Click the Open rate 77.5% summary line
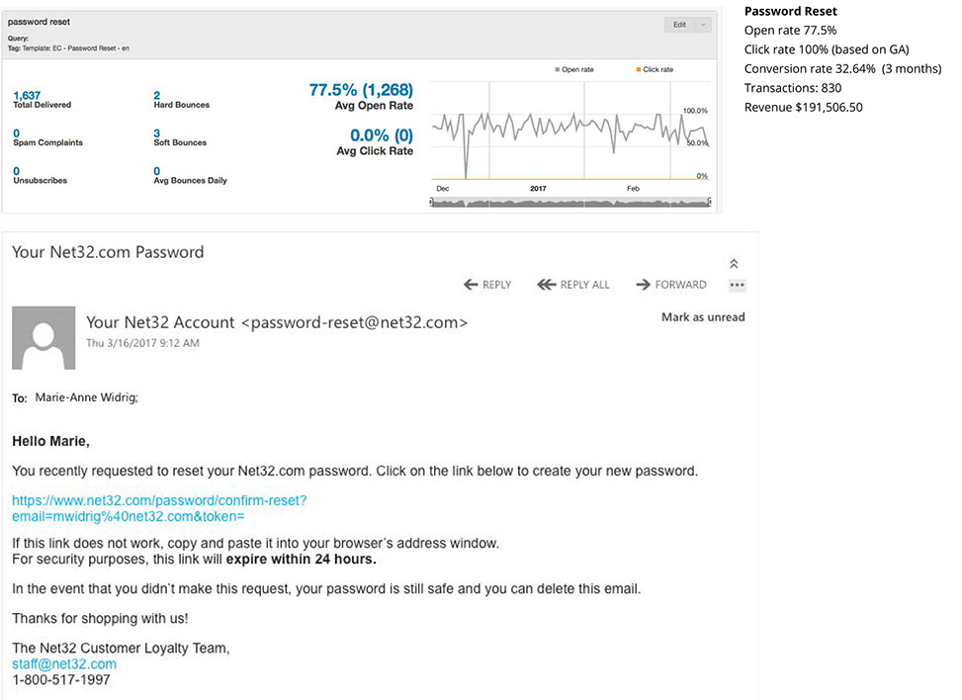The image size is (962, 700). click(790, 30)
